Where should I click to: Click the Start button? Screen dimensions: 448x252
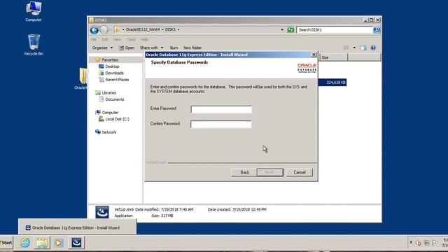(6, 243)
